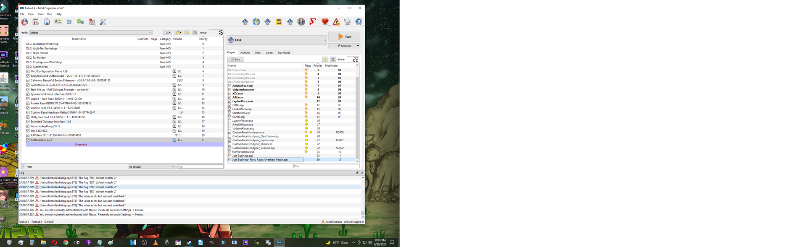This screenshot has height=247, width=807.
Task: Switch to the Data tab
Action: coord(258,52)
